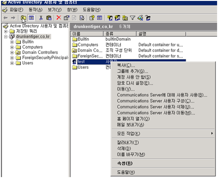Click the test user icon in the list
The width and height of the screenshot is (218, 178).
[x=74, y=61]
